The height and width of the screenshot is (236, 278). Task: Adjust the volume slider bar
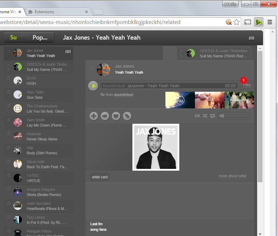(x=237, y=116)
